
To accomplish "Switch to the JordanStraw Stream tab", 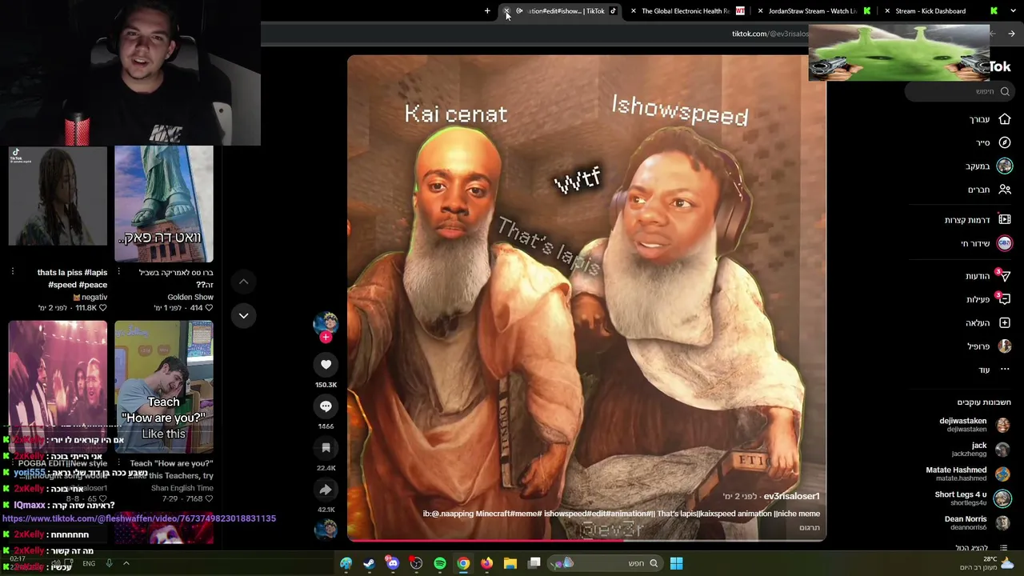I will point(812,11).
